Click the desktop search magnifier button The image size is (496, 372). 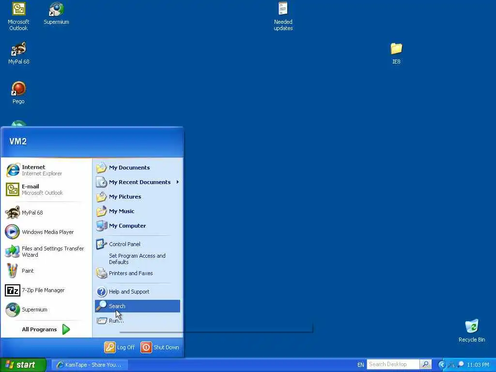point(426,364)
